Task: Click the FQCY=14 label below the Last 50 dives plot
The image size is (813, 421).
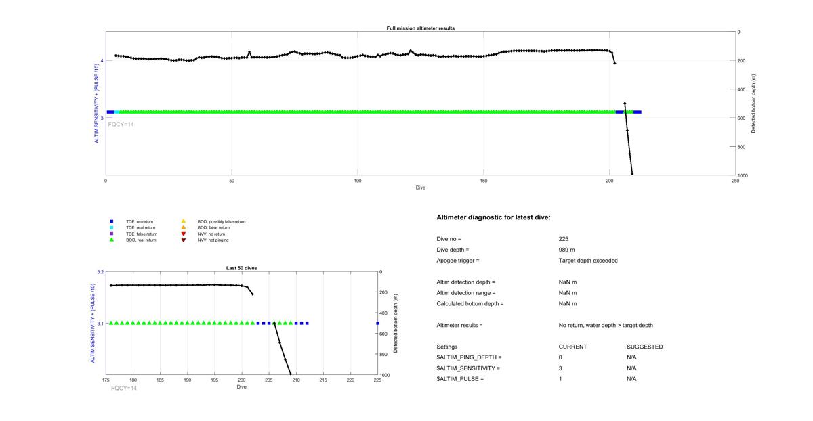Action: 124,389
